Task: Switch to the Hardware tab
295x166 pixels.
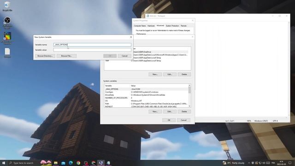Action: [151, 26]
